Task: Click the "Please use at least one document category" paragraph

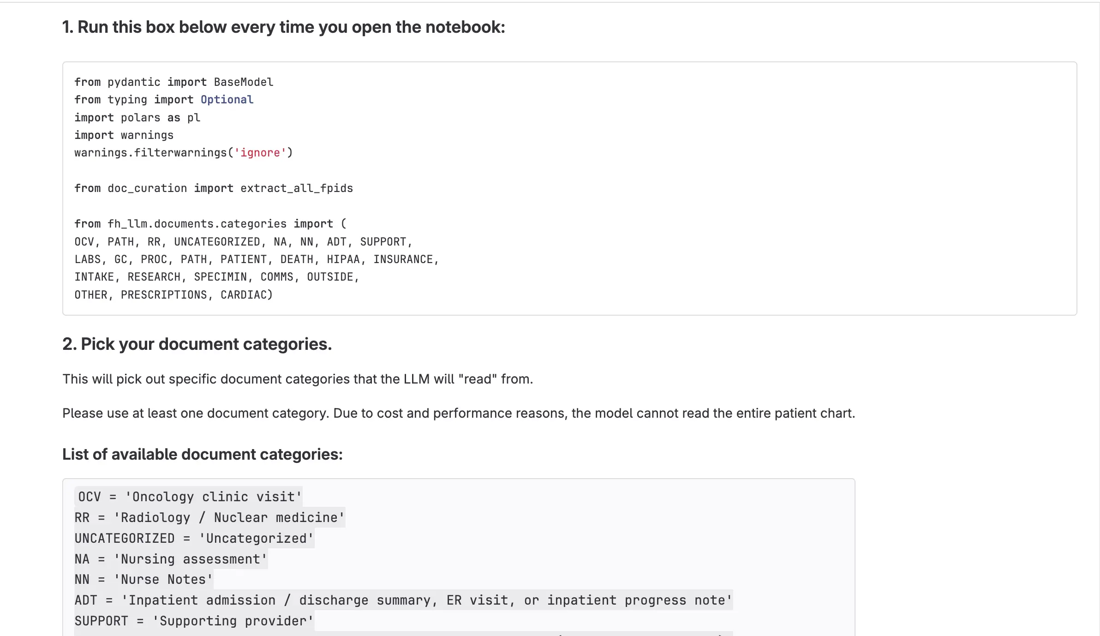Action: (458, 413)
